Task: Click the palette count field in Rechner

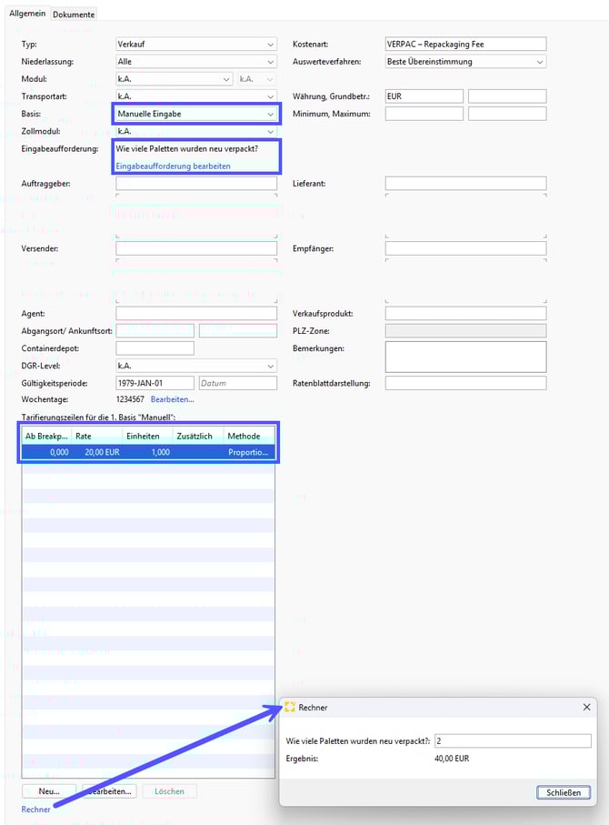Action: click(x=513, y=740)
